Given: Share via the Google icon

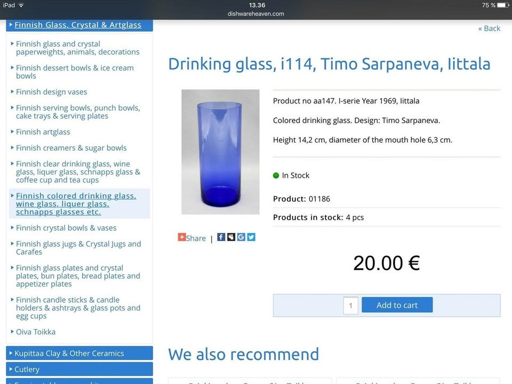Looking at the screenshot, I should tap(241, 237).
